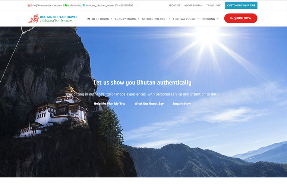Expand the Festival Tours dropdown arrow
This screenshot has width=287, height=185.
click(198, 19)
